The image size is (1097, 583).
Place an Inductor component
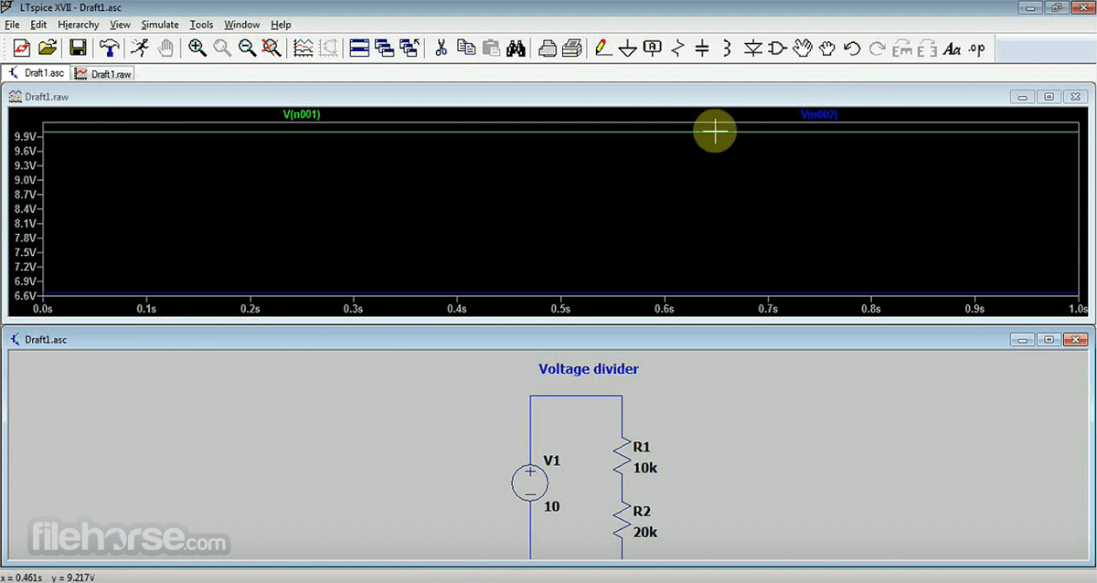(x=728, y=48)
